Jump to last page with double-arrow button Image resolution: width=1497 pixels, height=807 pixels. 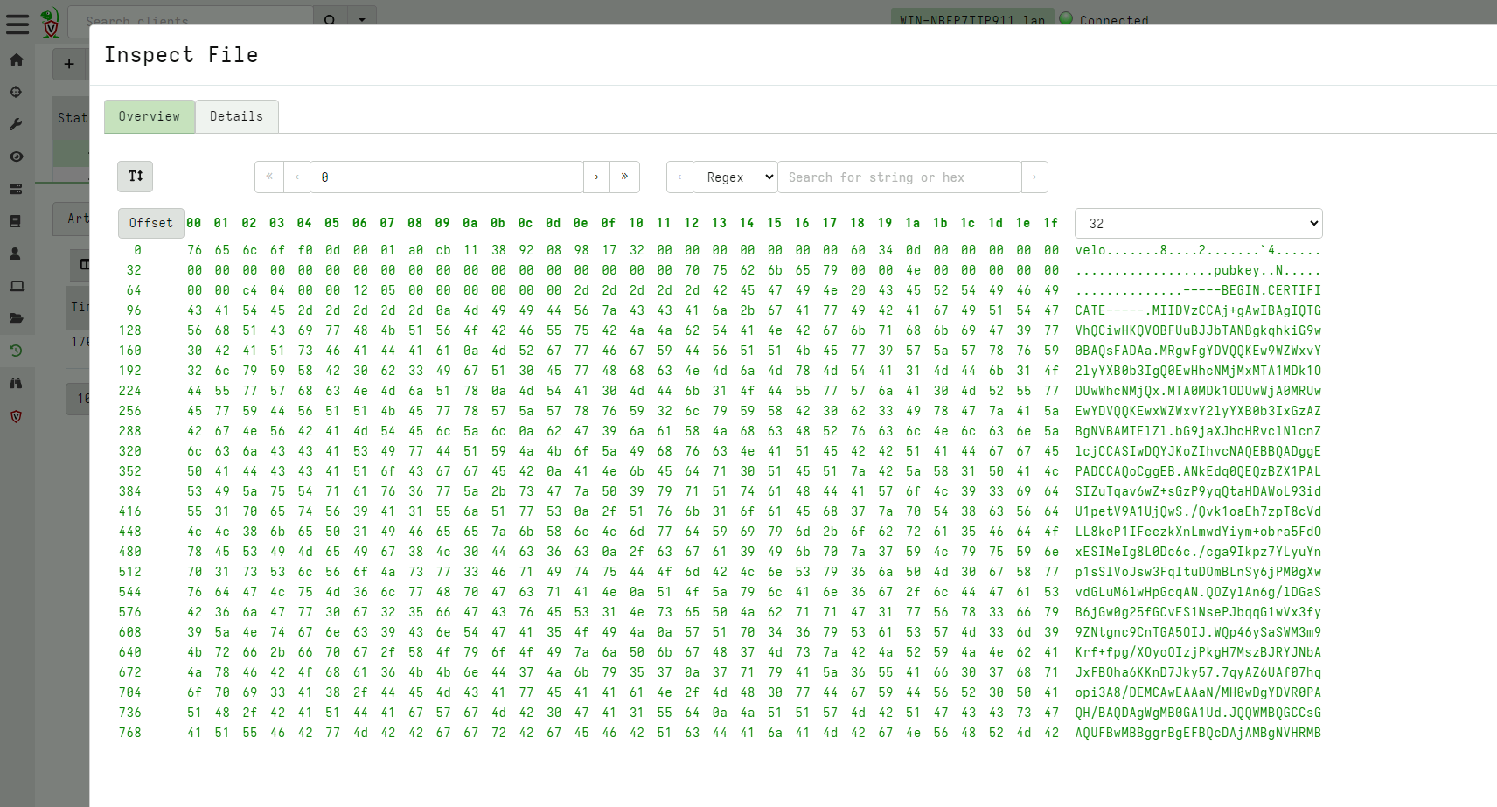pos(625,177)
